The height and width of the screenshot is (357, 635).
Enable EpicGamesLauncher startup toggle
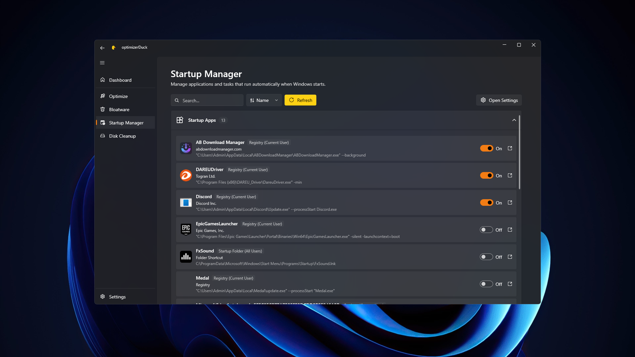486,230
